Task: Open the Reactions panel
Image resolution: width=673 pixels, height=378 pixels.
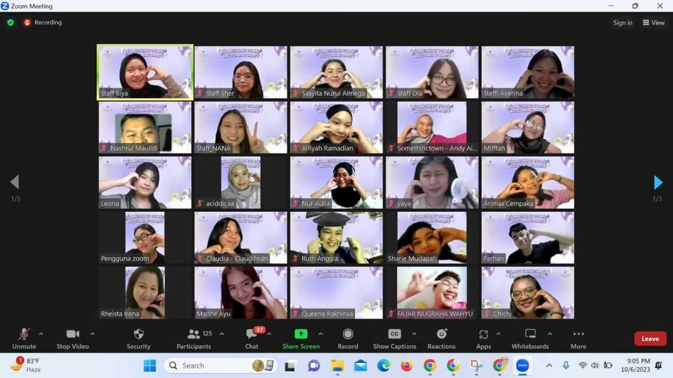Action: point(442,338)
